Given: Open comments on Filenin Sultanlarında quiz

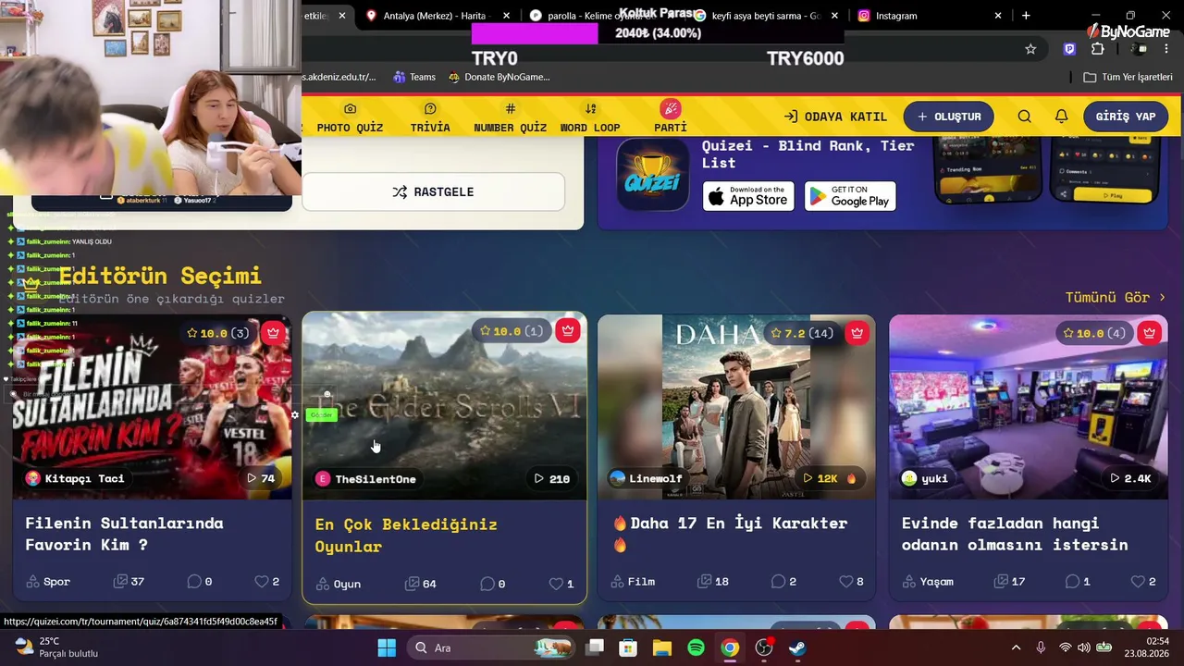Looking at the screenshot, I should point(200,582).
